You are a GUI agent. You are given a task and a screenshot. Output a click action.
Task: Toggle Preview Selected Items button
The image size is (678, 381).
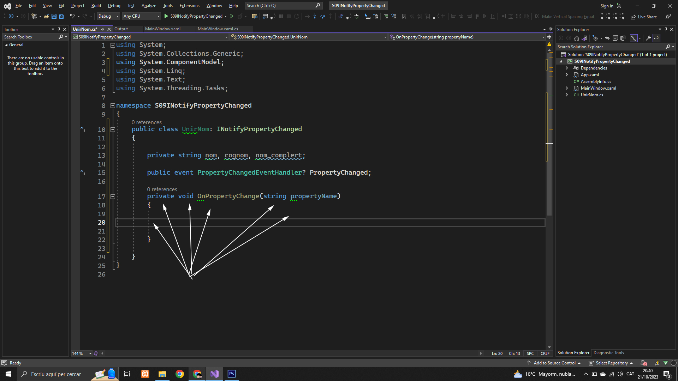656,38
